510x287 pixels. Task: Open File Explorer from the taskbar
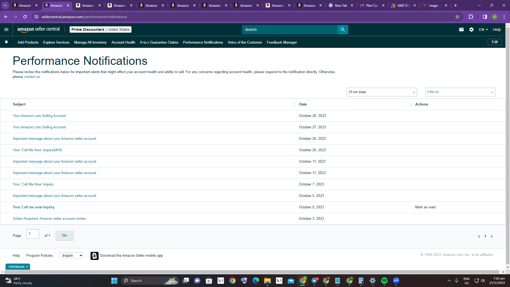tap(267, 281)
